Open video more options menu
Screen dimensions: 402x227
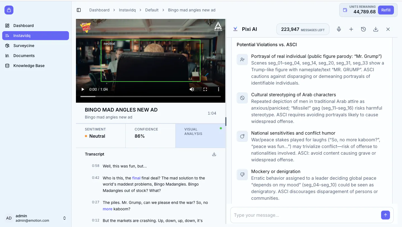pos(219,89)
